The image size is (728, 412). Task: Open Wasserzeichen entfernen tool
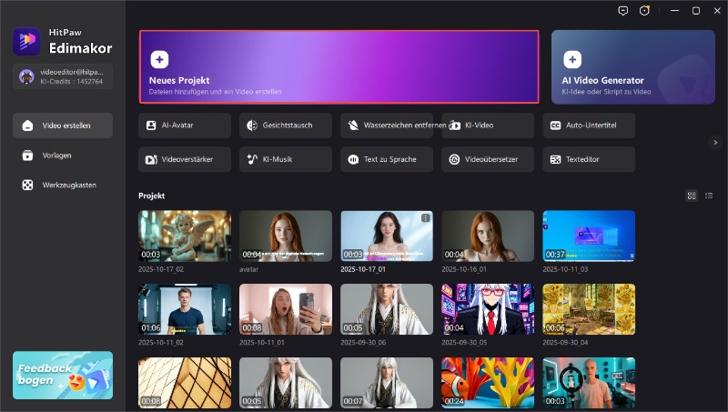click(386, 125)
